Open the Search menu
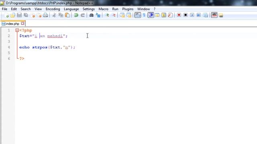Viewport: 257px width, 144px height. point(26,9)
